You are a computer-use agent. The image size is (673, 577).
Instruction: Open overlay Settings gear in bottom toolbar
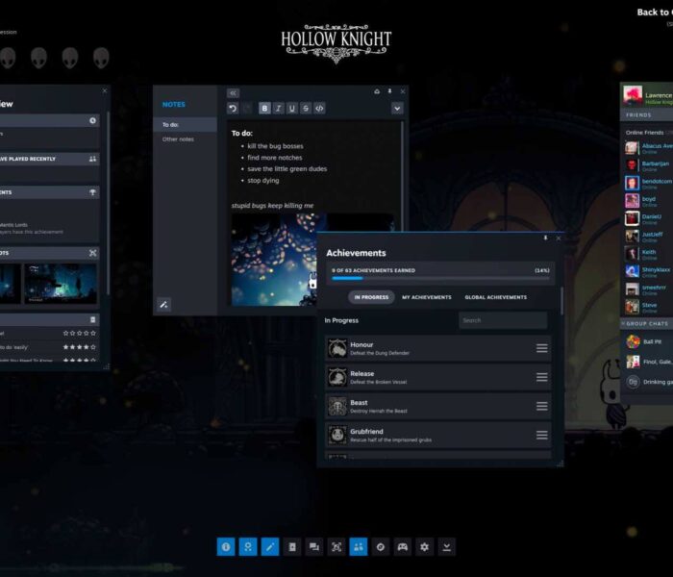[425, 546]
